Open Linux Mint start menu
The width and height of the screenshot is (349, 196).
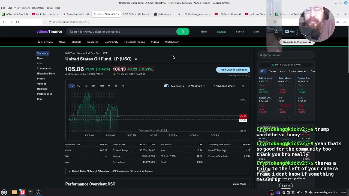click(x=4, y=192)
